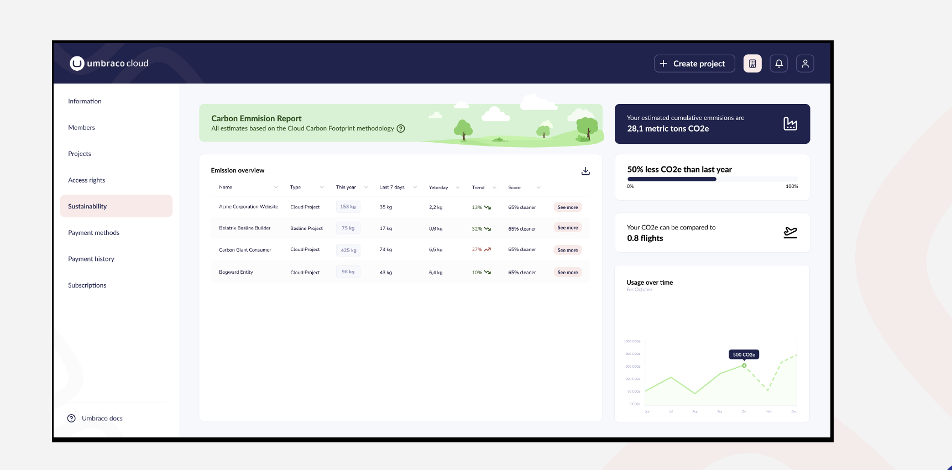This screenshot has height=470, width=952.
Task: Click the CO2e reduction progress bar
Action: coord(712,179)
